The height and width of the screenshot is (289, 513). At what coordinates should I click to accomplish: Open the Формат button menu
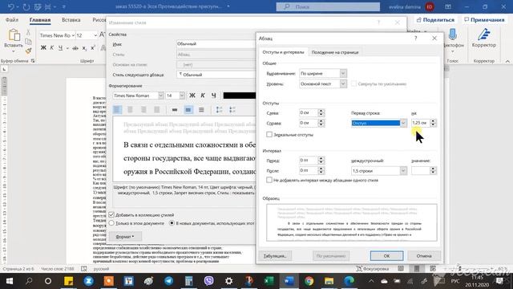[125, 237]
